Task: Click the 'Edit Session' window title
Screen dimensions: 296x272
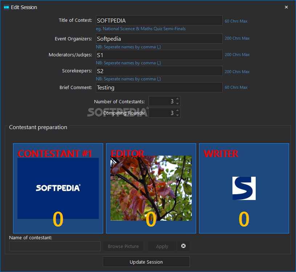Action: (x=24, y=7)
